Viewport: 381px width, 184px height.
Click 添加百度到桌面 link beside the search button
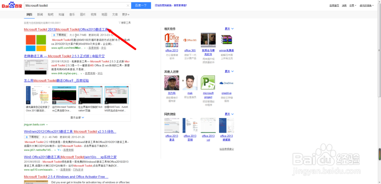171,5
